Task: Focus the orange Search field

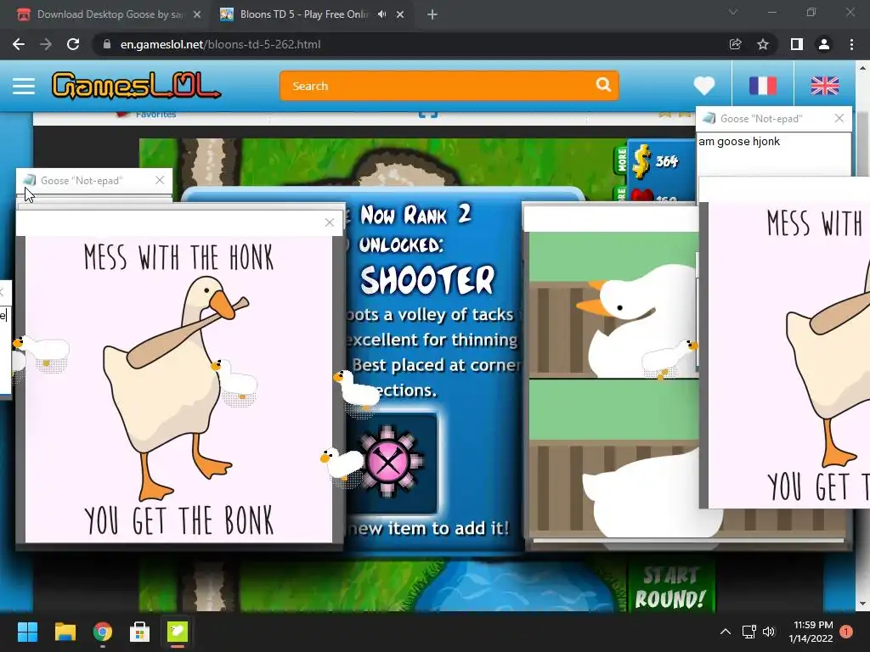Action: 449,86
